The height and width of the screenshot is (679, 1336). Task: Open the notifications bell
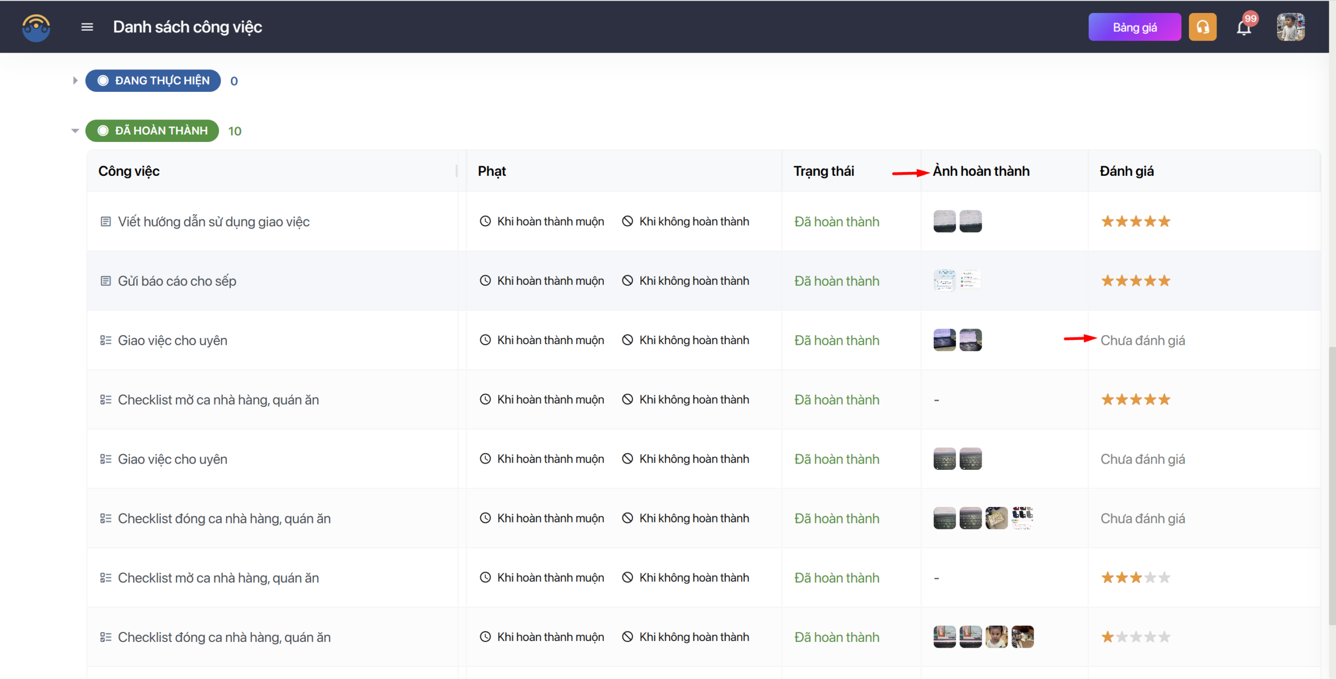point(1244,27)
